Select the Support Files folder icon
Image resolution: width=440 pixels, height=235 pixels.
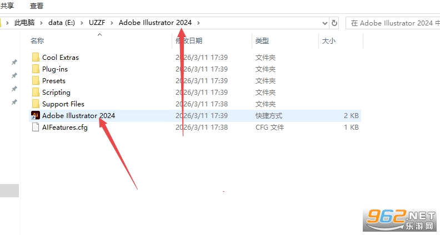(36, 104)
